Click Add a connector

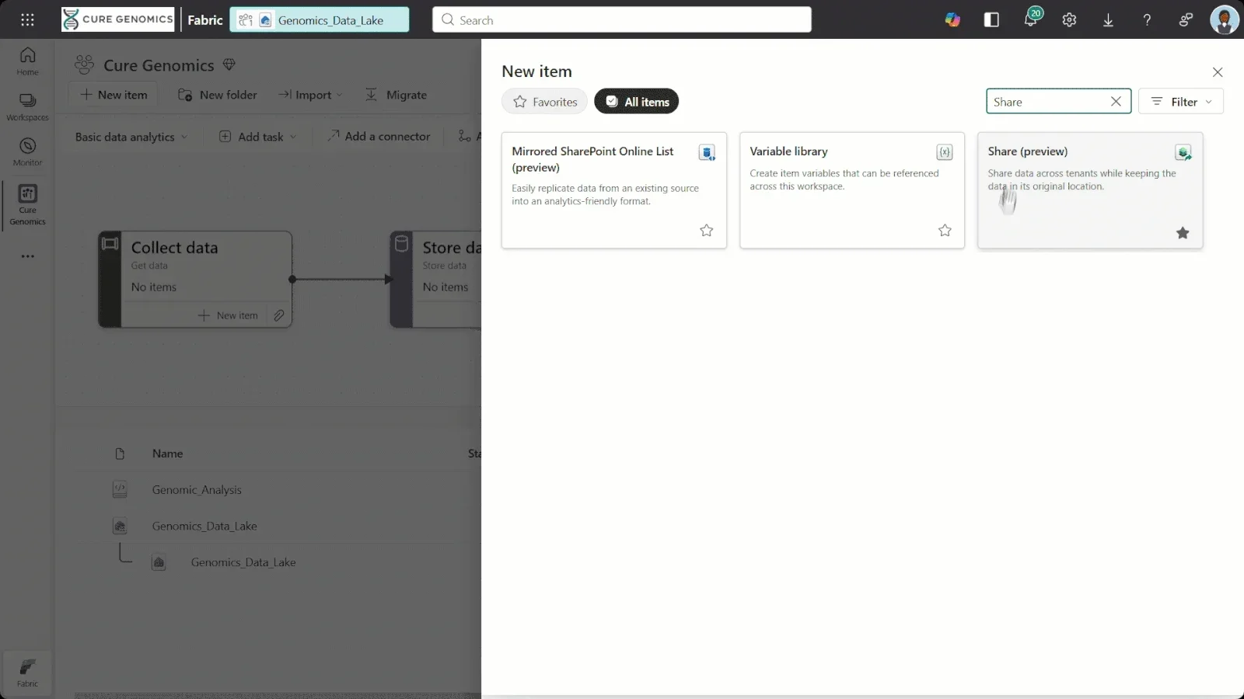pos(378,137)
